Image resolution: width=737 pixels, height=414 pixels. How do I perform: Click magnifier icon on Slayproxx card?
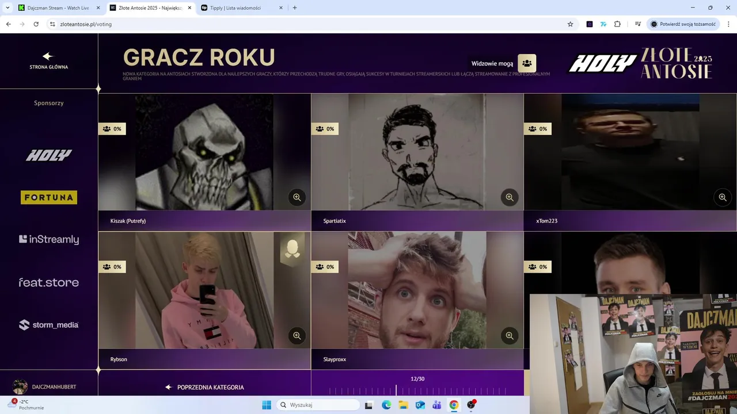coord(510,336)
